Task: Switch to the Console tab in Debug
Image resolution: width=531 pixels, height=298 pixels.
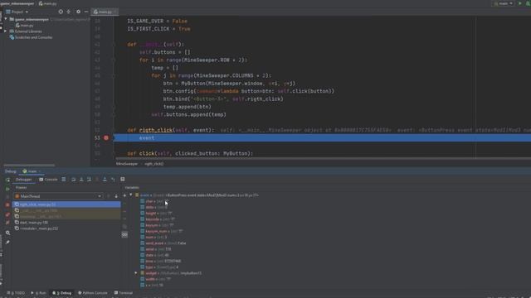Action: 48,180
